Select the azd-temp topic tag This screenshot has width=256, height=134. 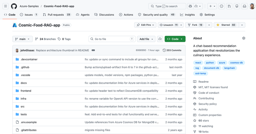pyautogui.click(x=201, y=73)
